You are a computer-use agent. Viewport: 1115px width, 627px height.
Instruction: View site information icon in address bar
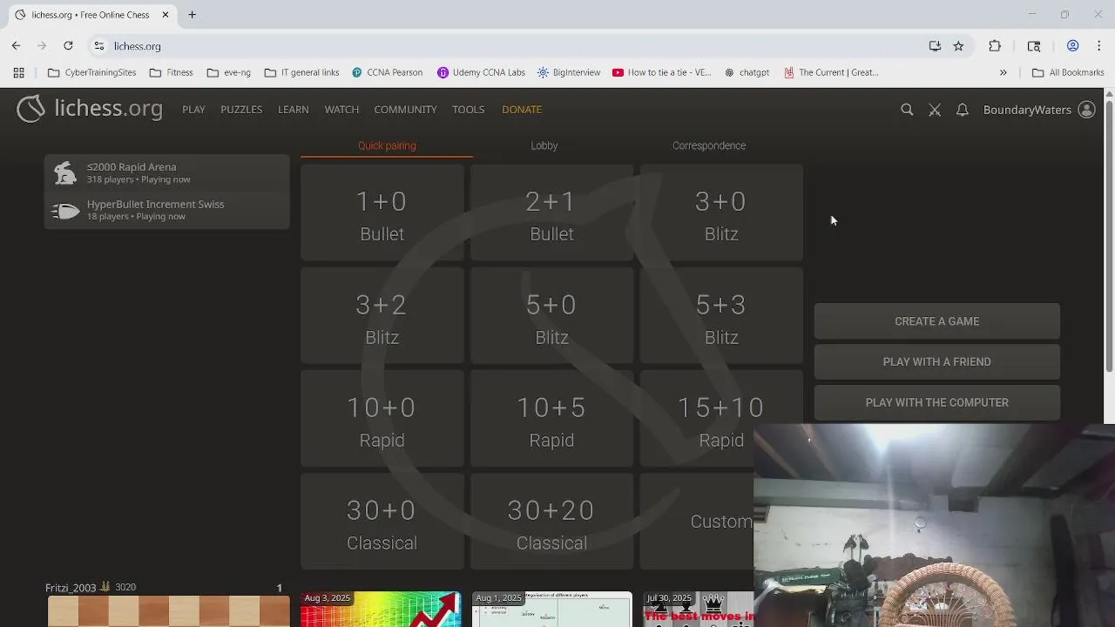click(99, 46)
